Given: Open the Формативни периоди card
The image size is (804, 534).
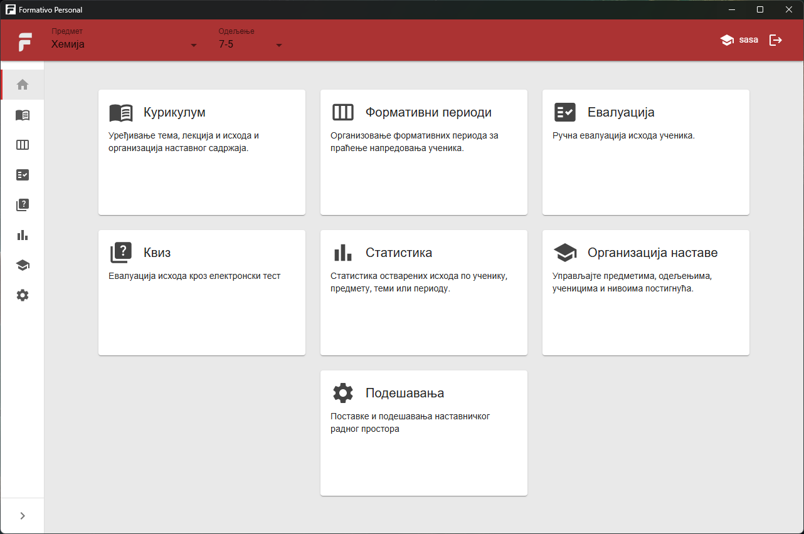Looking at the screenshot, I should click(x=424, y=152).
